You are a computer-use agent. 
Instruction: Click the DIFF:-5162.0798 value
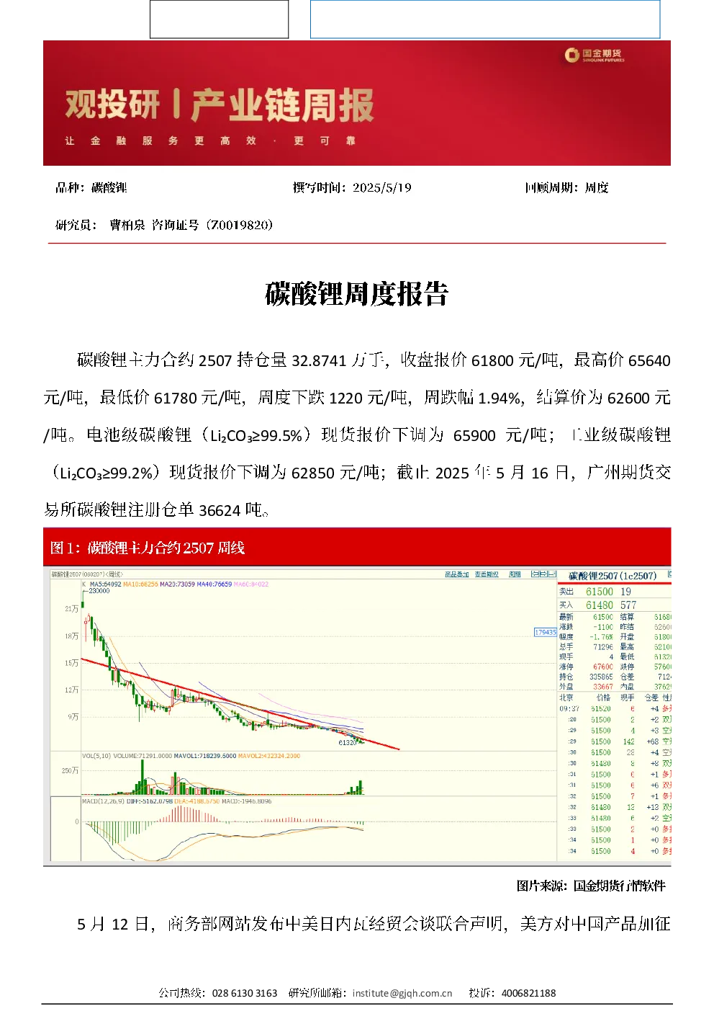pyautogui.click(x=150, y=801)
